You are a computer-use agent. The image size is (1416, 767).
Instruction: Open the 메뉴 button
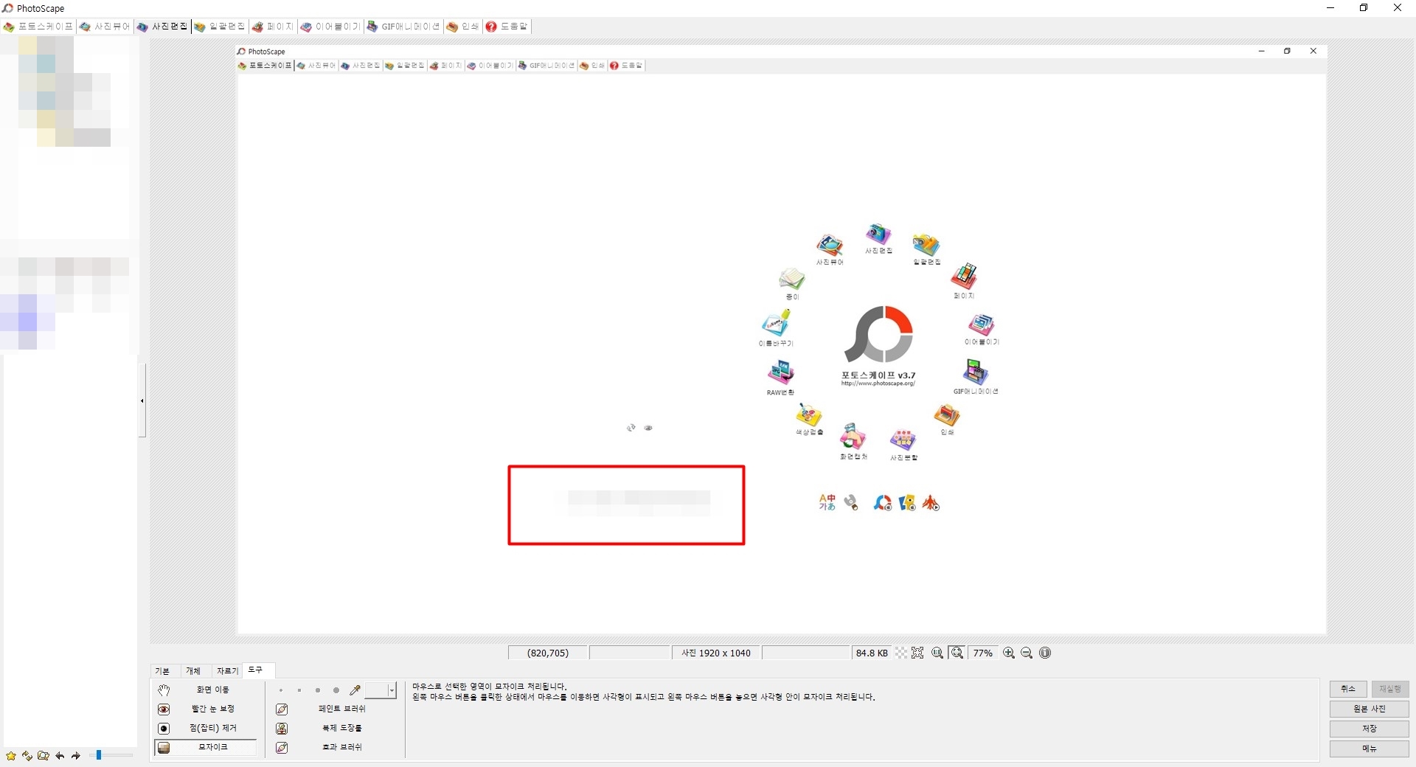tap(1370, 749)
